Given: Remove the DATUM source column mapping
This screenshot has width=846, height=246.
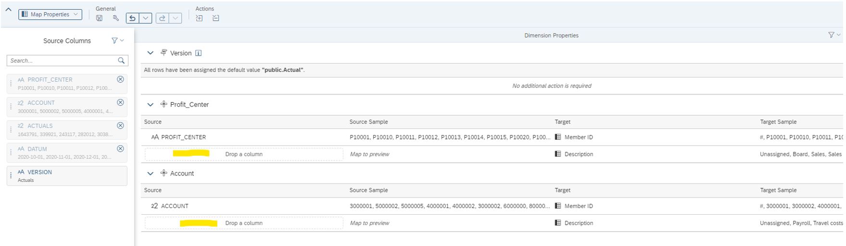Looking at the screenshot, I should (x=121, y=148).
